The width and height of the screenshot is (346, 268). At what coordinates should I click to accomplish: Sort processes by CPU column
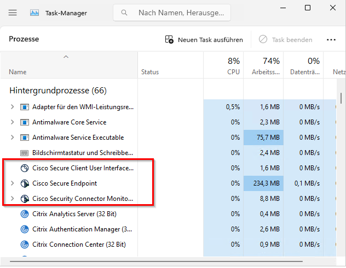(233, 65)
